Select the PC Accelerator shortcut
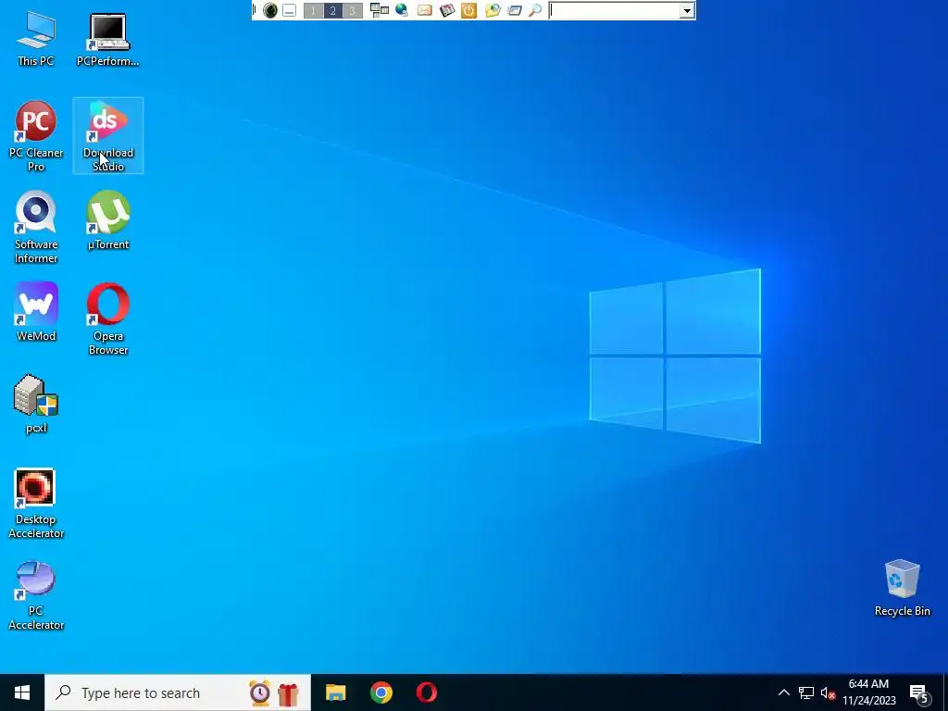 [36, 595]
